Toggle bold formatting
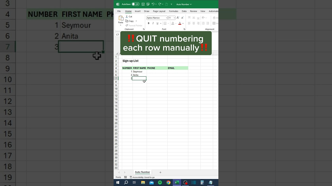 click(149, 23)
